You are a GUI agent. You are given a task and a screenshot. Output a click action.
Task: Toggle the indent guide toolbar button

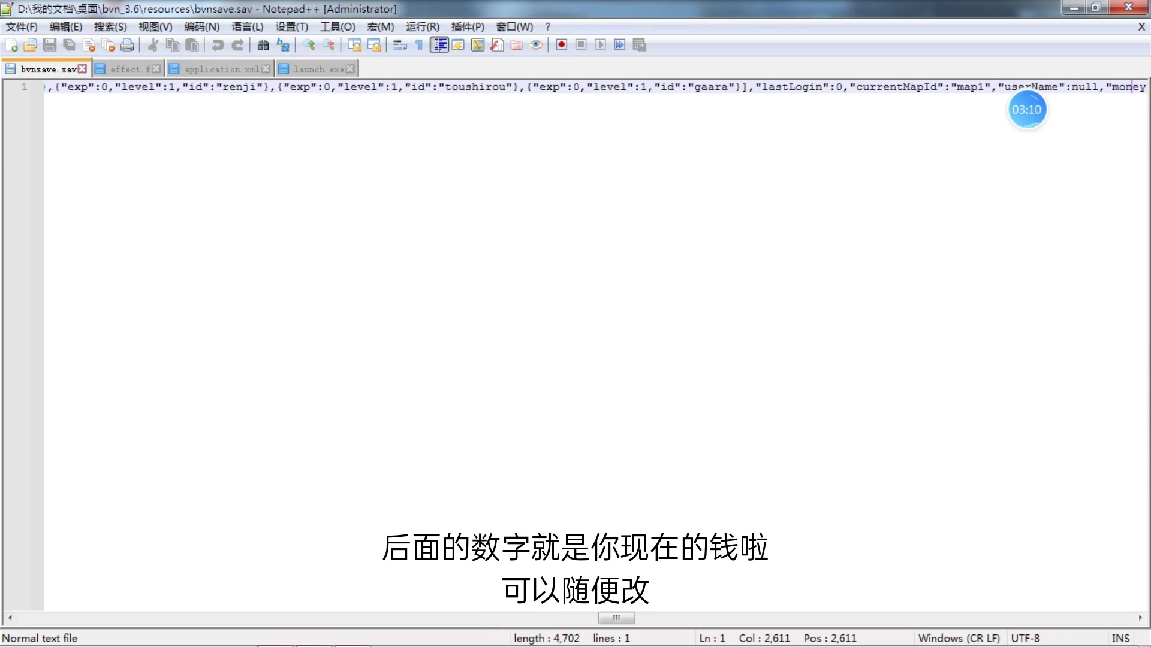click(x=439, y=45)
